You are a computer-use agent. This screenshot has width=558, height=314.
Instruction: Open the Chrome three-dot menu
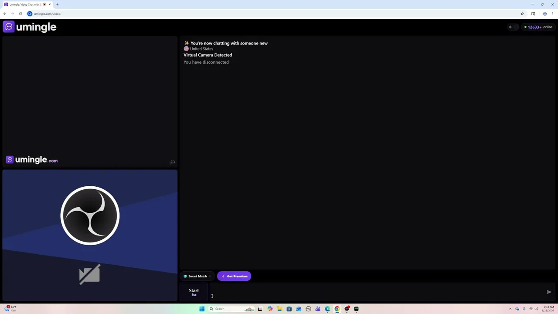[x=553, y=14]
